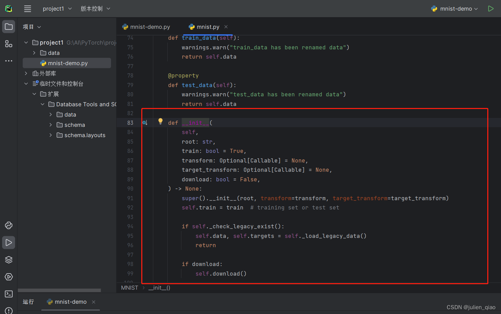The height and width of the screenshot is (314, 501).
Task: Click the override gutter icon on line 83
Action: (145, 123)
